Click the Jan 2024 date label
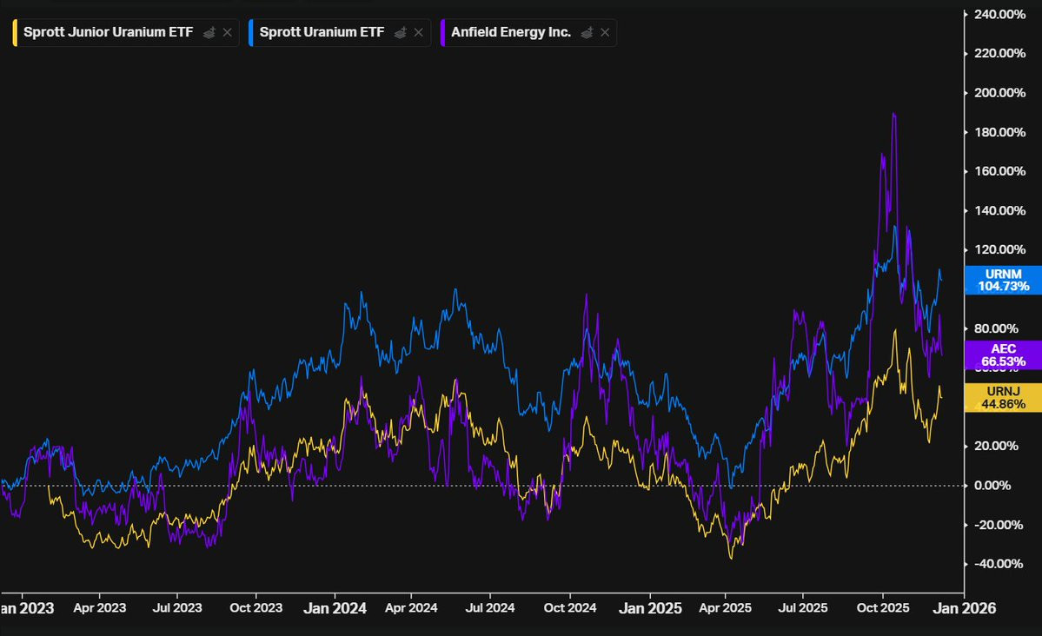 pyautogui.click(x=335, y=608)
